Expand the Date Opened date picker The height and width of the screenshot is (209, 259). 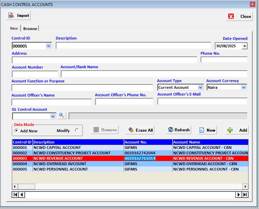pos(244,46)
